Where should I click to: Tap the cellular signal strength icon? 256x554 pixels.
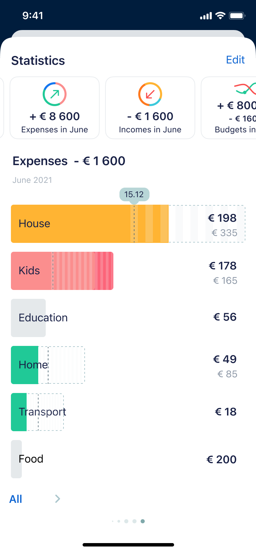206,16
